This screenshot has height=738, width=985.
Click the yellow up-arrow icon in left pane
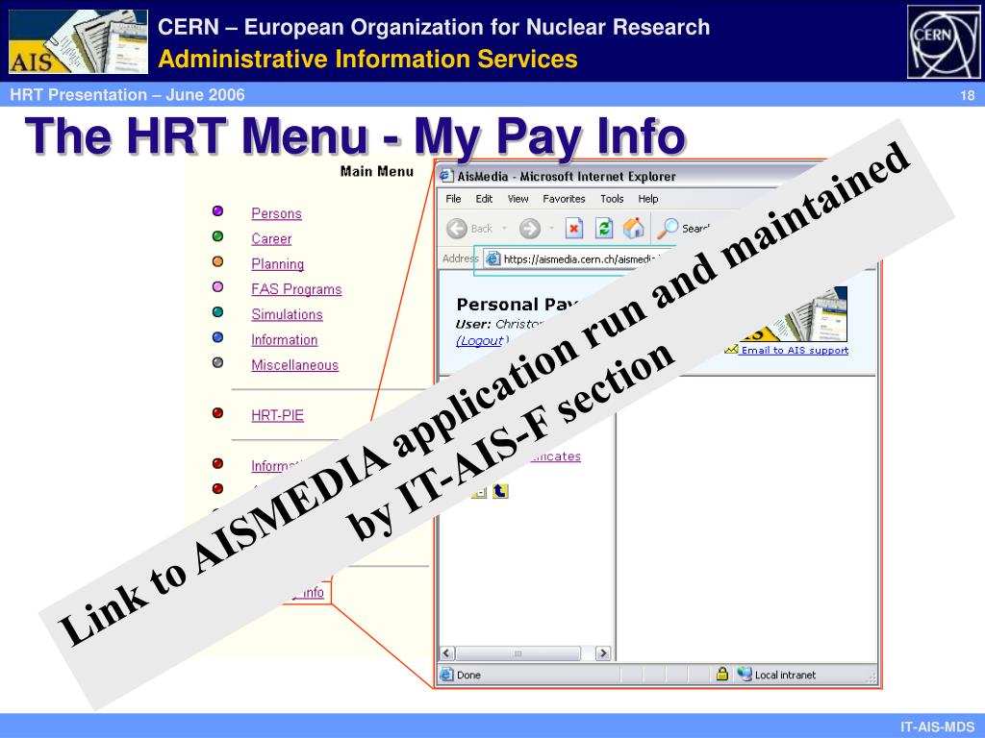(500, 491)
